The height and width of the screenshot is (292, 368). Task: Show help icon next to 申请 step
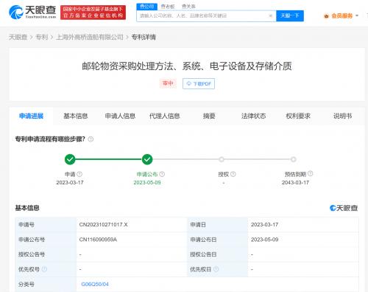79,174
